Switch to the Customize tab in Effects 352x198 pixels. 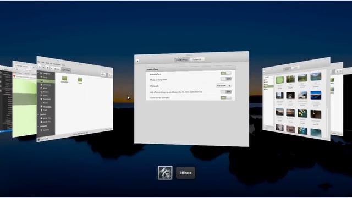click(x=197, y=59)
